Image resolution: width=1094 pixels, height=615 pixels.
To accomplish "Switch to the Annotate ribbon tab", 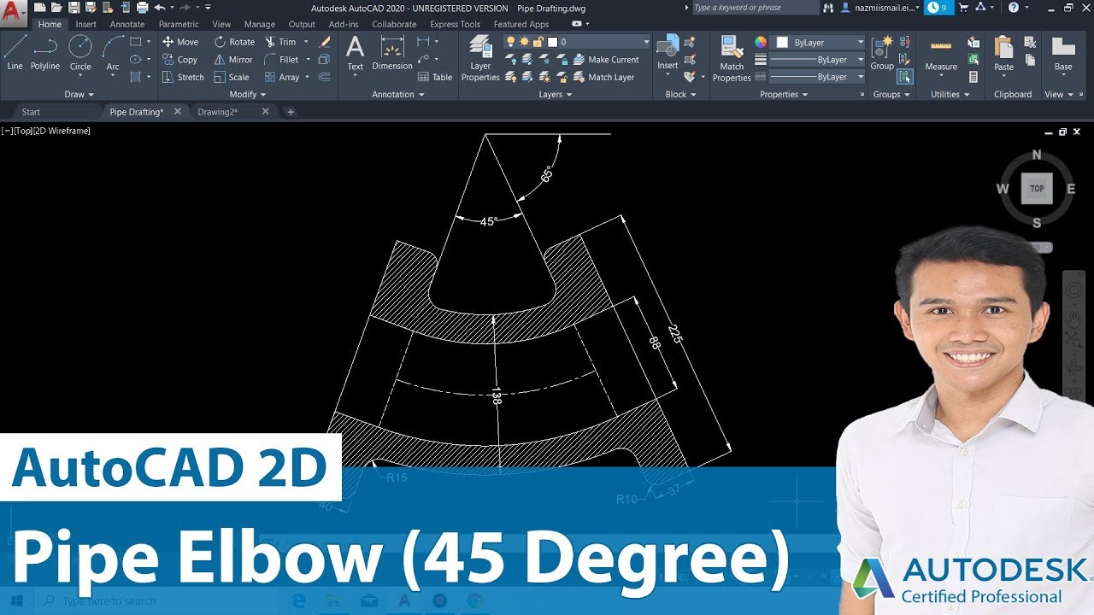I will tap(127, 25).
